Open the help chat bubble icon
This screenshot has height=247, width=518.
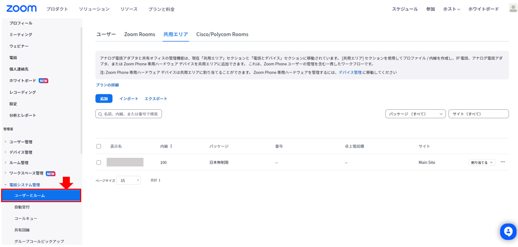(x=508, y=231)
